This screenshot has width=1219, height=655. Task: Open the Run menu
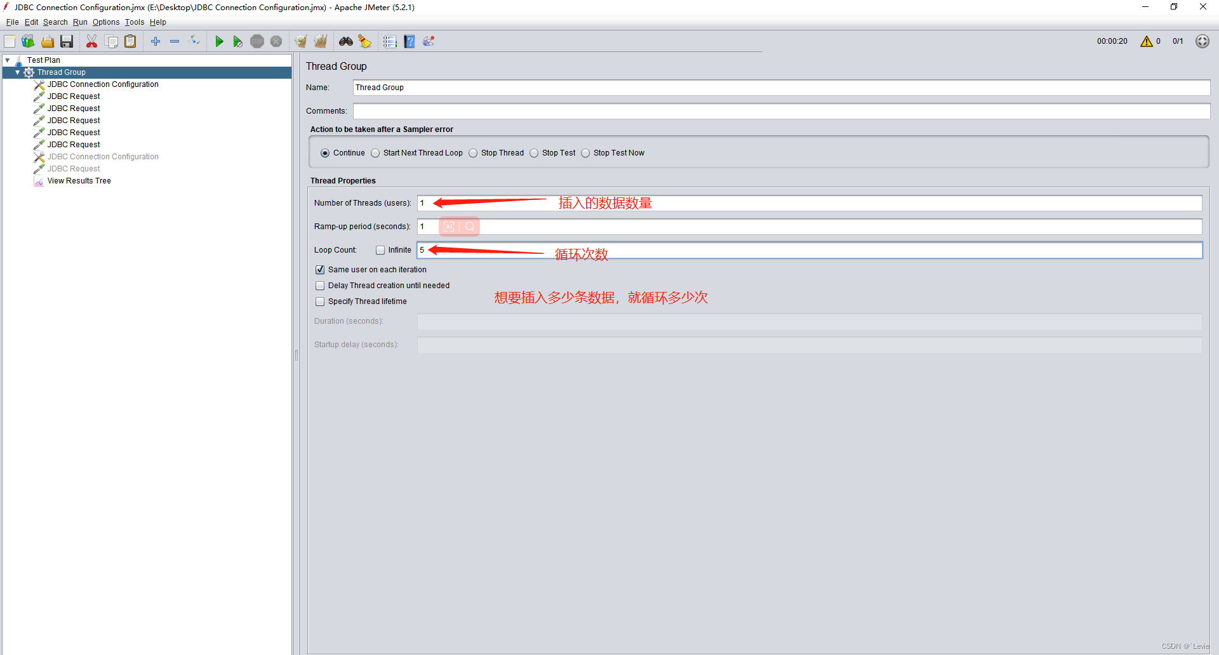[x=79, y=22]
